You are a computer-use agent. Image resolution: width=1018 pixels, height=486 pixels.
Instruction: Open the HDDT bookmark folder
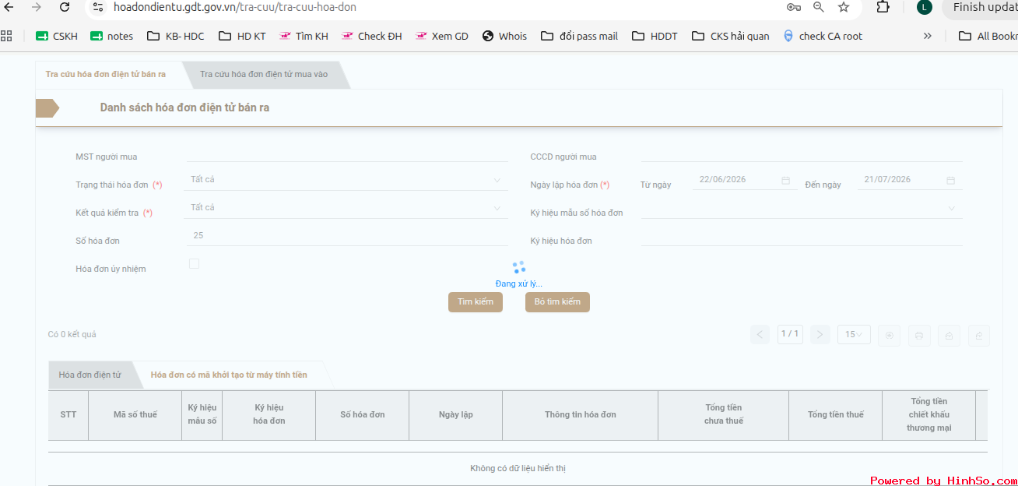click(x=655, y=36)
